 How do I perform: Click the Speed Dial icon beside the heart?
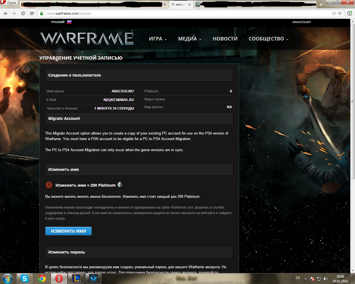click(x=334, y=13)
